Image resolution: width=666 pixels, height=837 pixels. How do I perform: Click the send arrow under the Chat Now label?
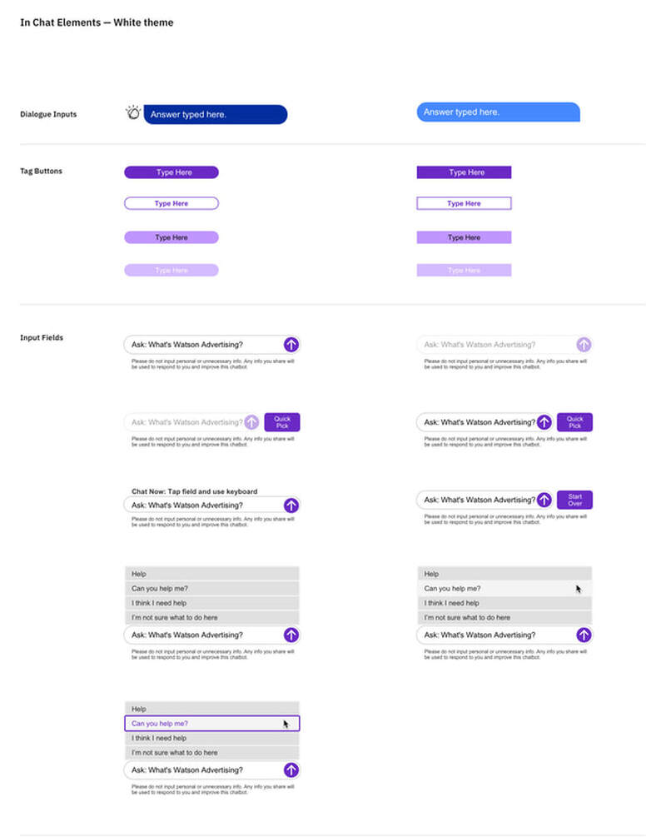(291, 505)
